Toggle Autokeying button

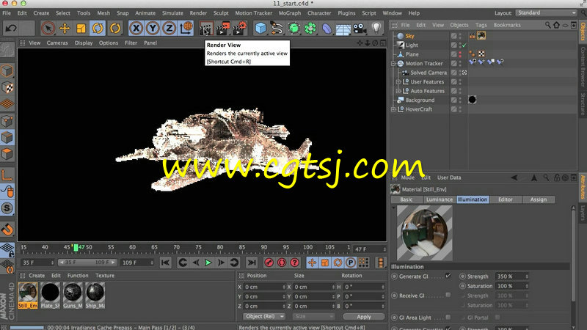coord(282,263)
